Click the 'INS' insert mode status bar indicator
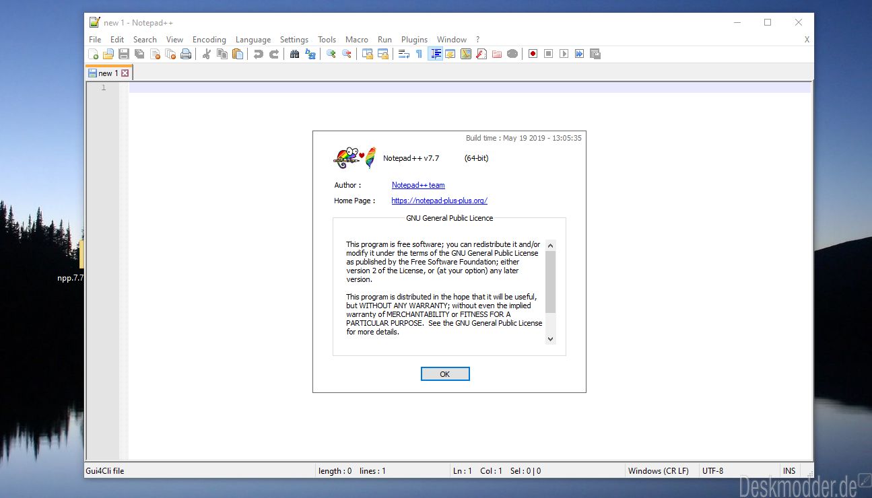 pos(789,471)
